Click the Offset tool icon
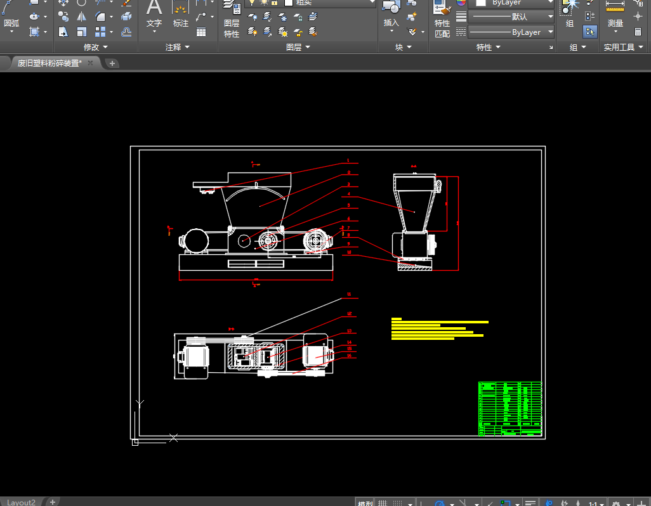Screen dimensions: 651x506 tap(127, 32)
